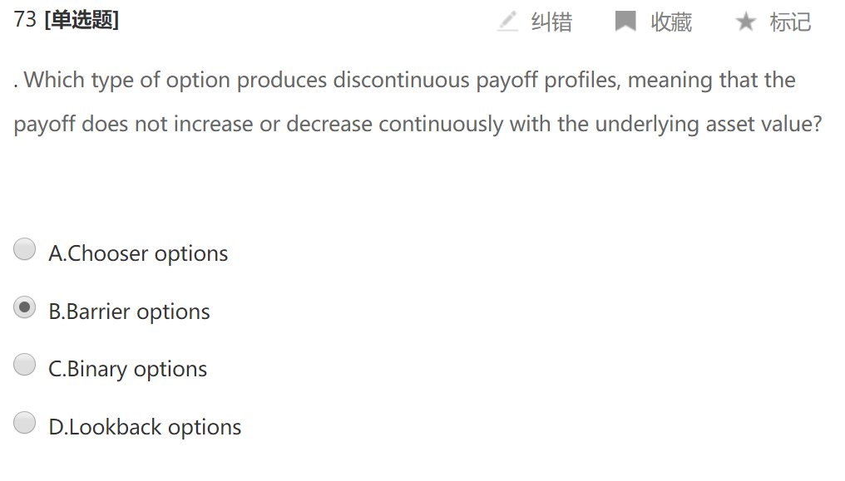The height and width of the screenshot is (481, 845).
Task: Click the [单选题] single-choice tag
Action: (82, 20)
